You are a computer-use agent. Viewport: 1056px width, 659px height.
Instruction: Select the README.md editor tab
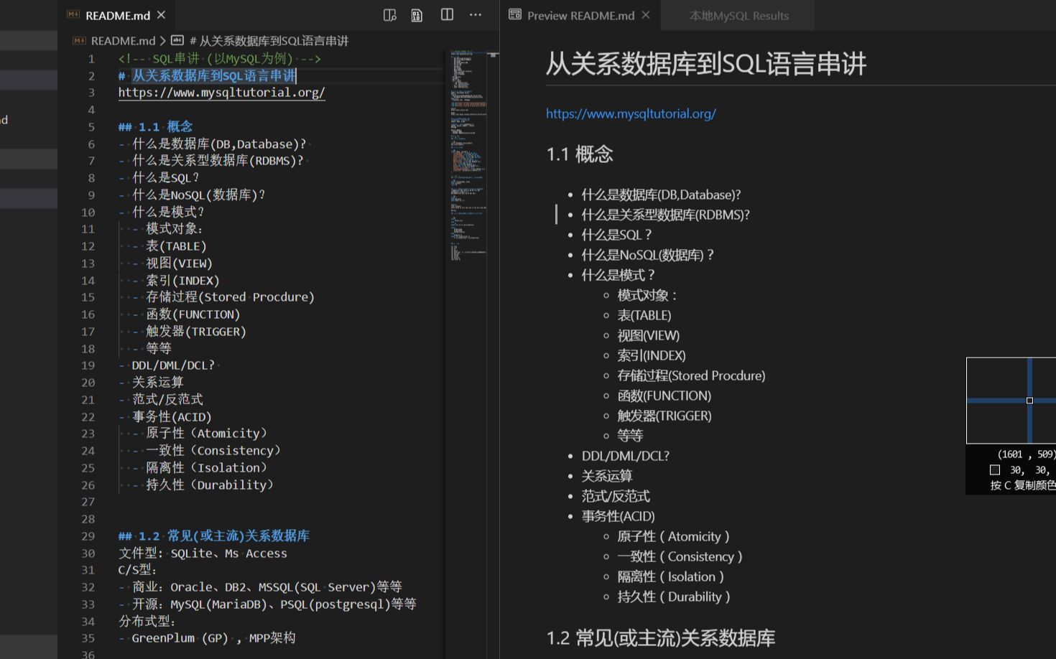coord(117,14)
